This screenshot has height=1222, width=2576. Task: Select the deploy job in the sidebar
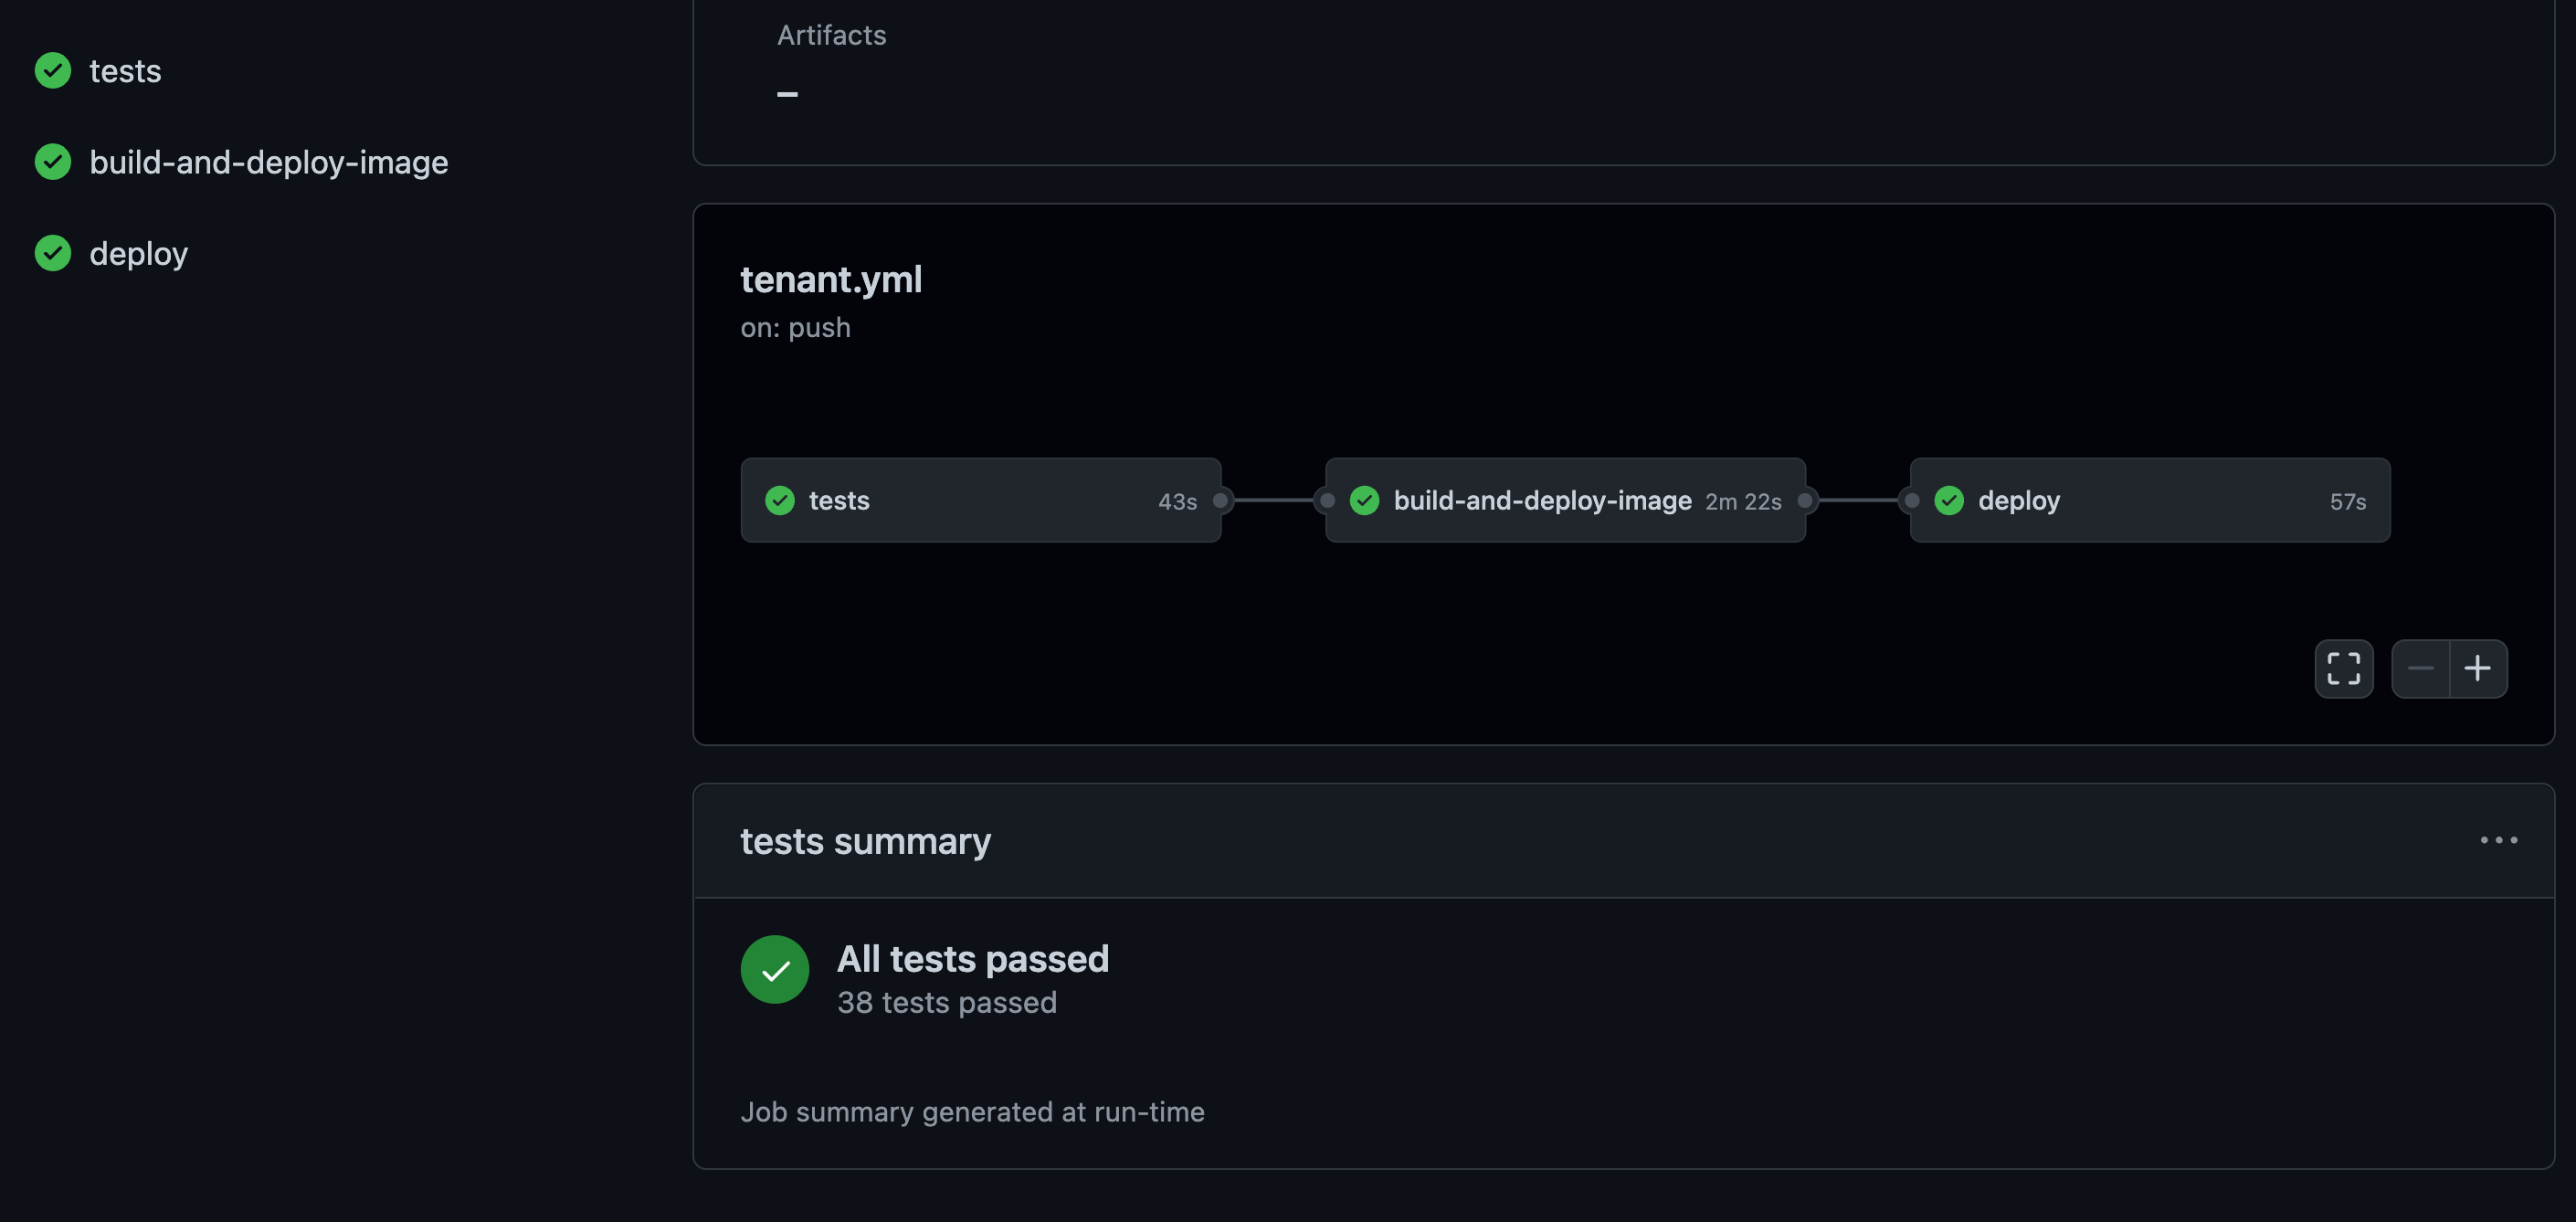coord(138,252)
